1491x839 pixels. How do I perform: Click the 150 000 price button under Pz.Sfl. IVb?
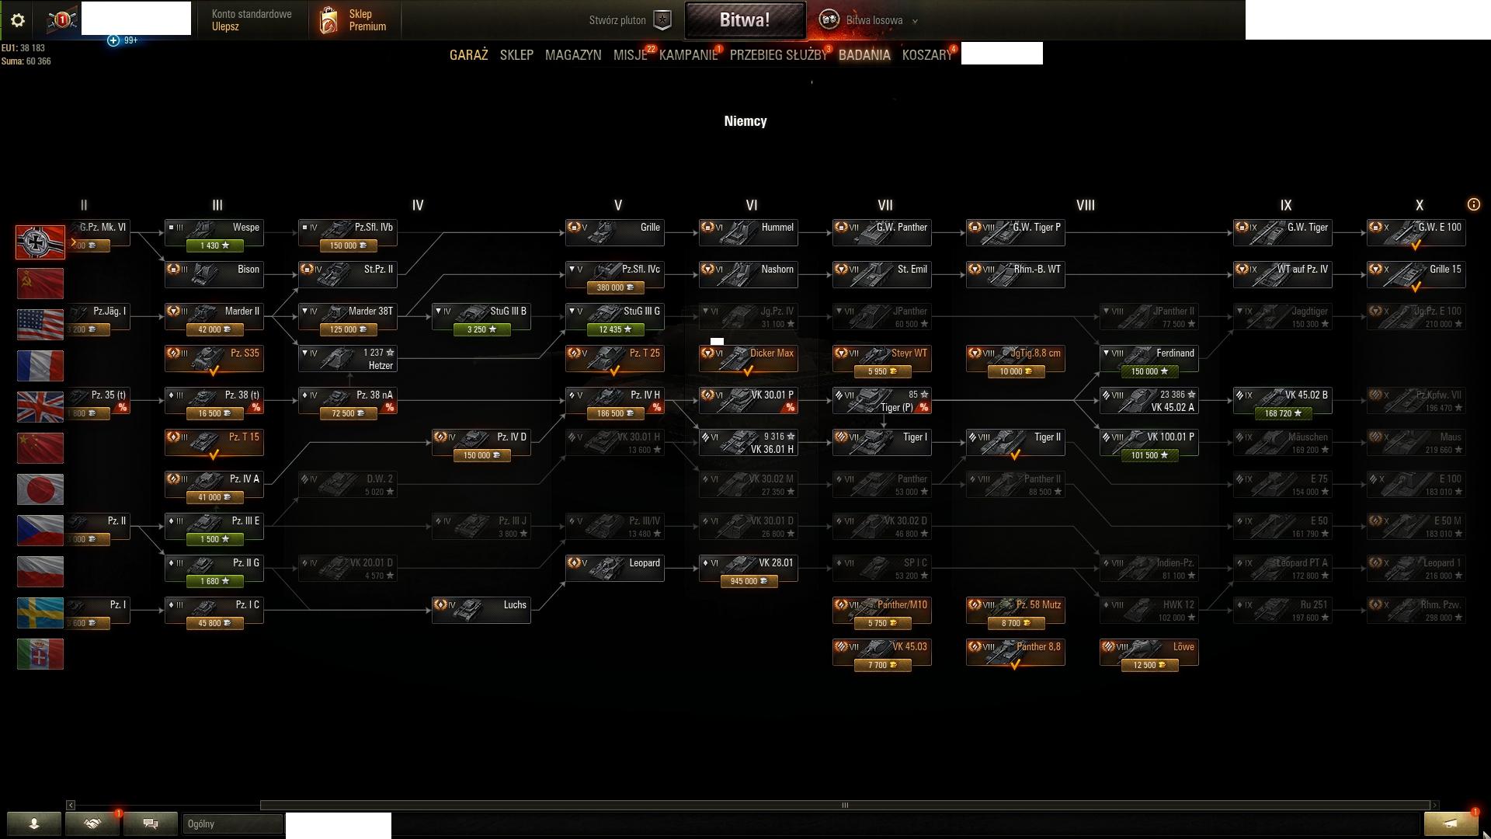click(348, 245)
